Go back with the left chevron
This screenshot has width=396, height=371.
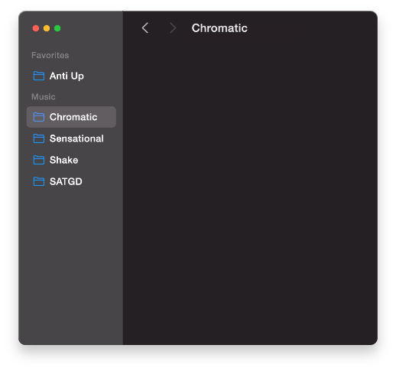(x=145, y=28)
